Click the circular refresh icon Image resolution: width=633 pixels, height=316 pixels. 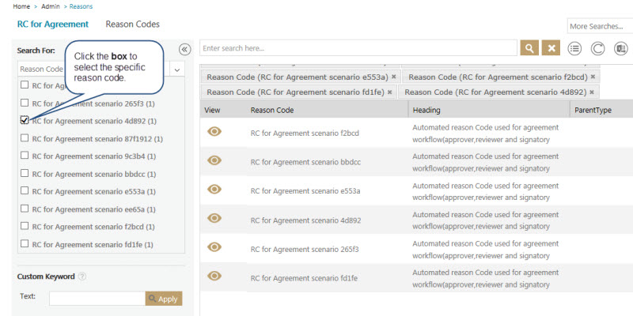click(x=598, y=48)
